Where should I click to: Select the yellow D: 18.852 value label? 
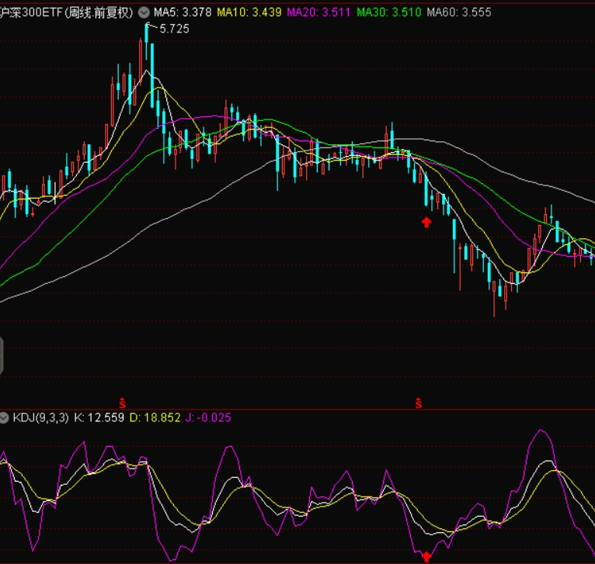155,417
